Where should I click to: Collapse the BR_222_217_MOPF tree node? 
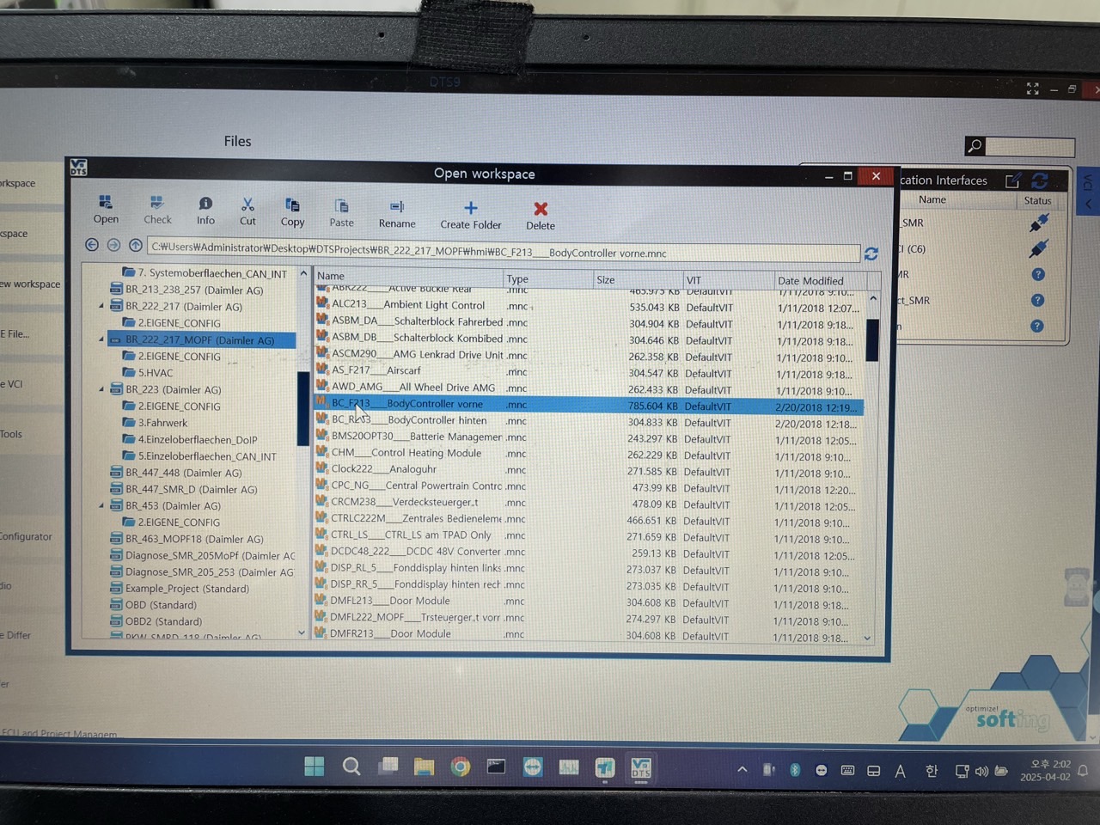pyautogui.click(x=101, y=340)
